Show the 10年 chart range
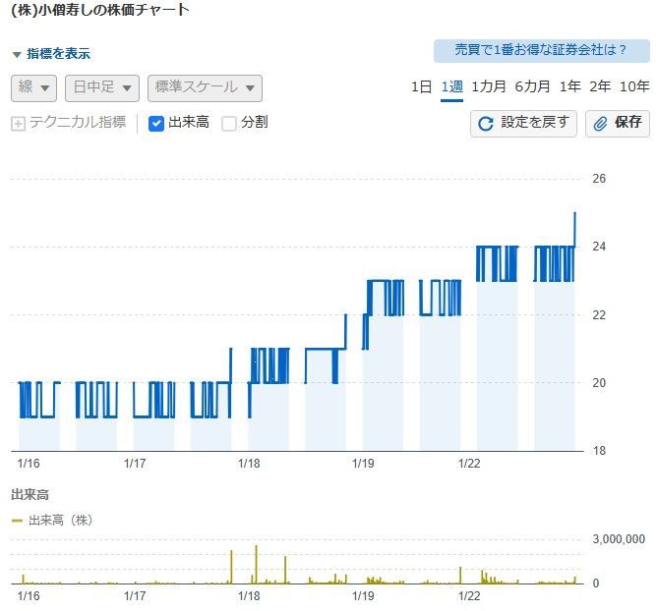 click(634, 86)
